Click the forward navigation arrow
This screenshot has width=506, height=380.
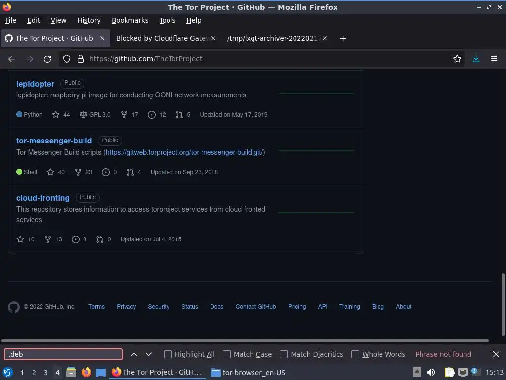coord(30,59)
